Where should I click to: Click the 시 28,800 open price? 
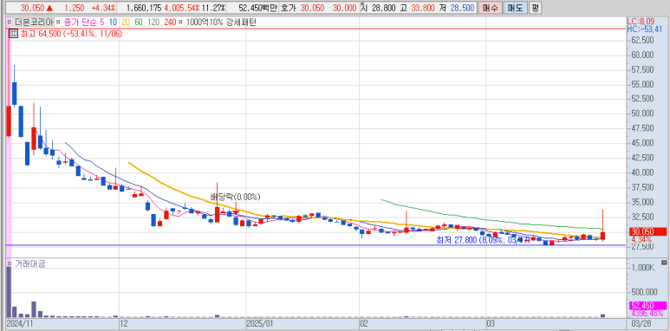pos(379,8)
